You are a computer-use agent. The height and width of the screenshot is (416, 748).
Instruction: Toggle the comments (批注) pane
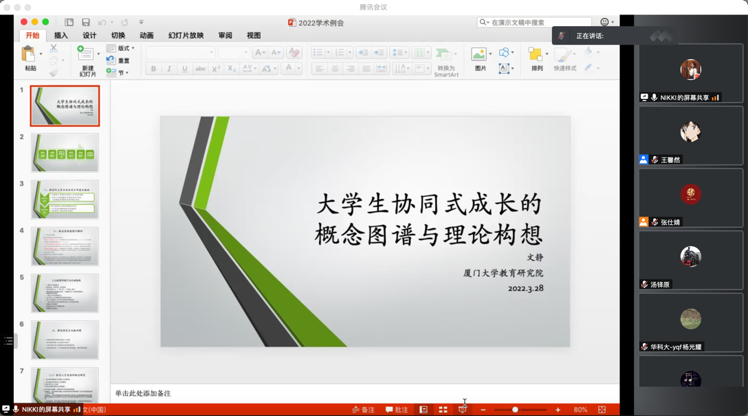pyautogui.click(x=397, y=410)
